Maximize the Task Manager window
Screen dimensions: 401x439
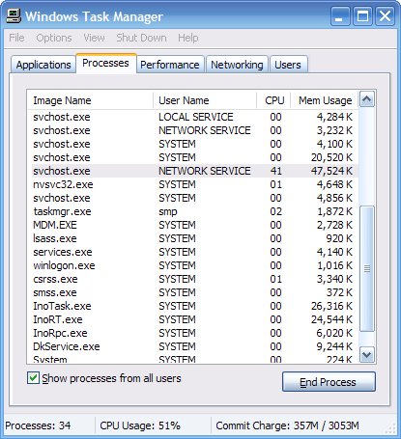(x=362, y=16)
